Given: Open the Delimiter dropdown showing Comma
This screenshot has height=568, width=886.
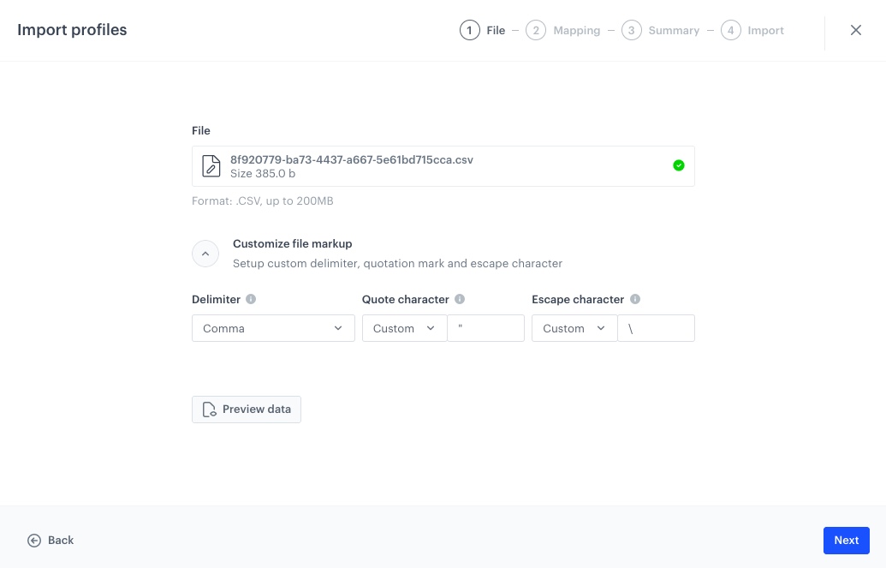Looking at the screenshot, I should point(273,328).
